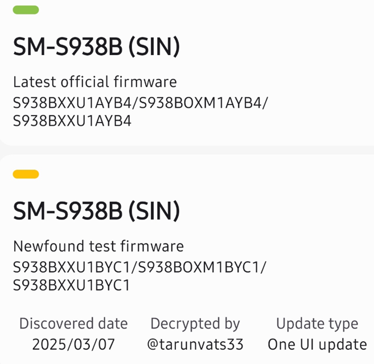The width and height of the screenshot is (374, 364).
Task: Select the 'Newfound test firmware' label
Action: pyautogui.click(x=98, y=246)
